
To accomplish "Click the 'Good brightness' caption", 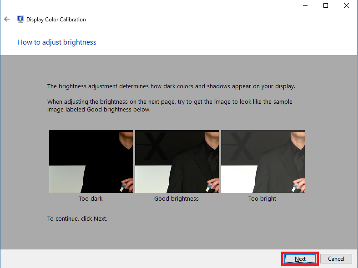I will coord(176,198).
